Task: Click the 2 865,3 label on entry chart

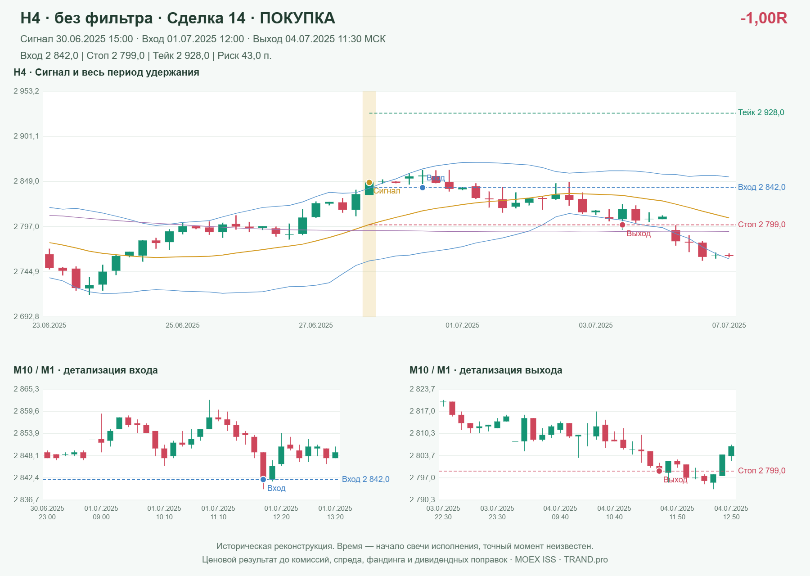Action: click(x=26, y=389)
